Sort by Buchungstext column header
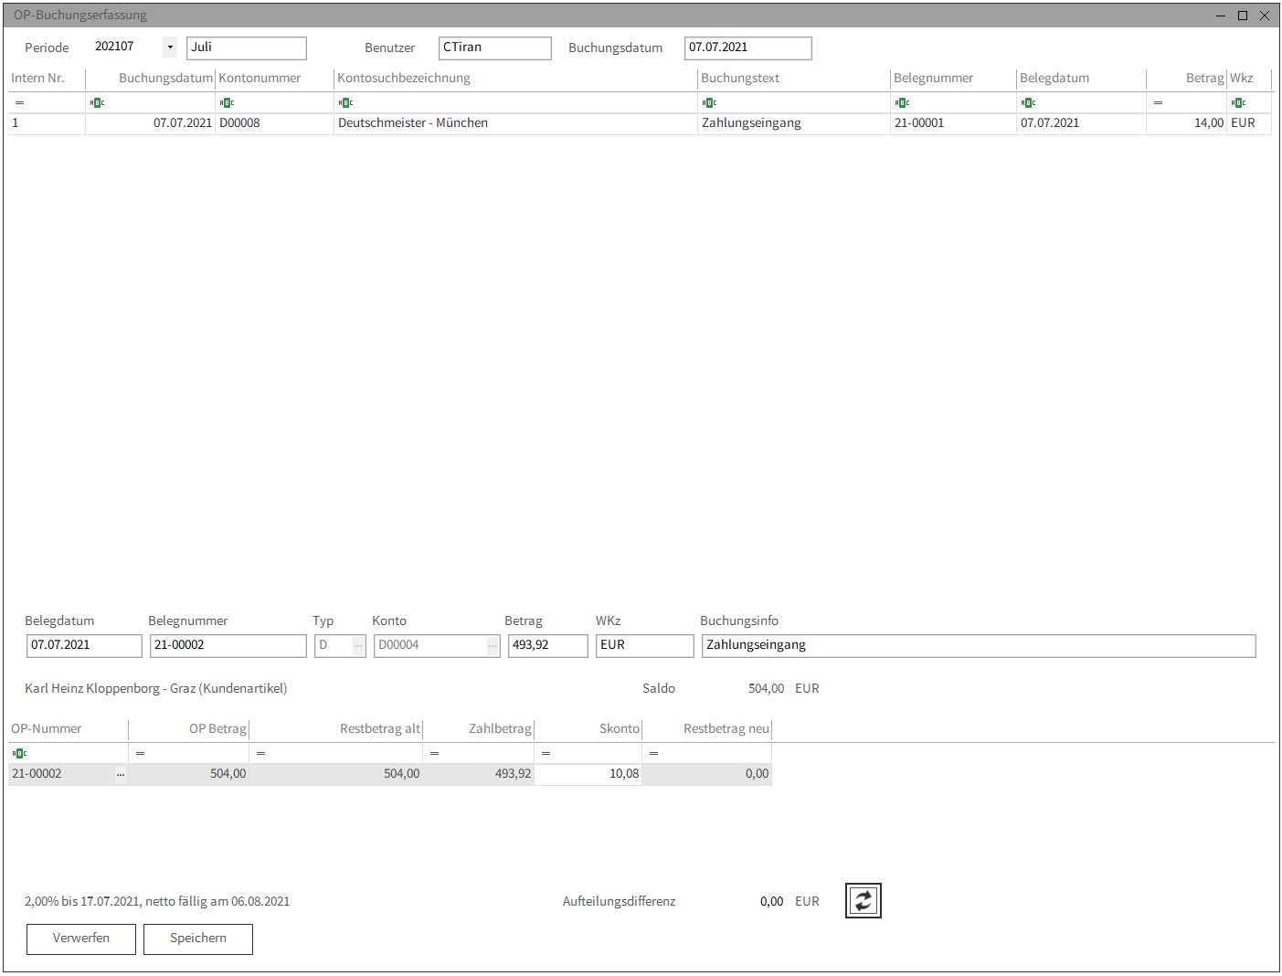The image size is (1282, 976). click(794, 79)
